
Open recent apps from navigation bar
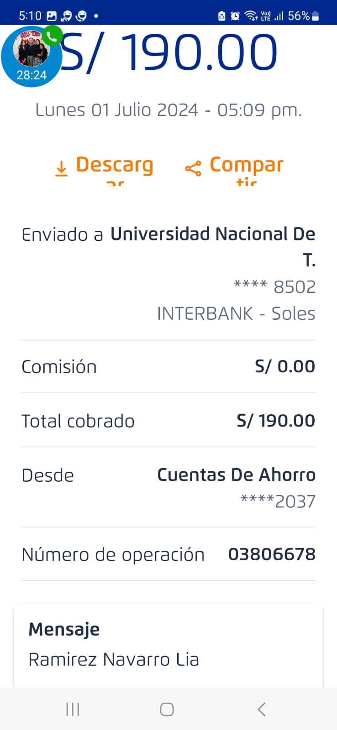click(73, 709)
